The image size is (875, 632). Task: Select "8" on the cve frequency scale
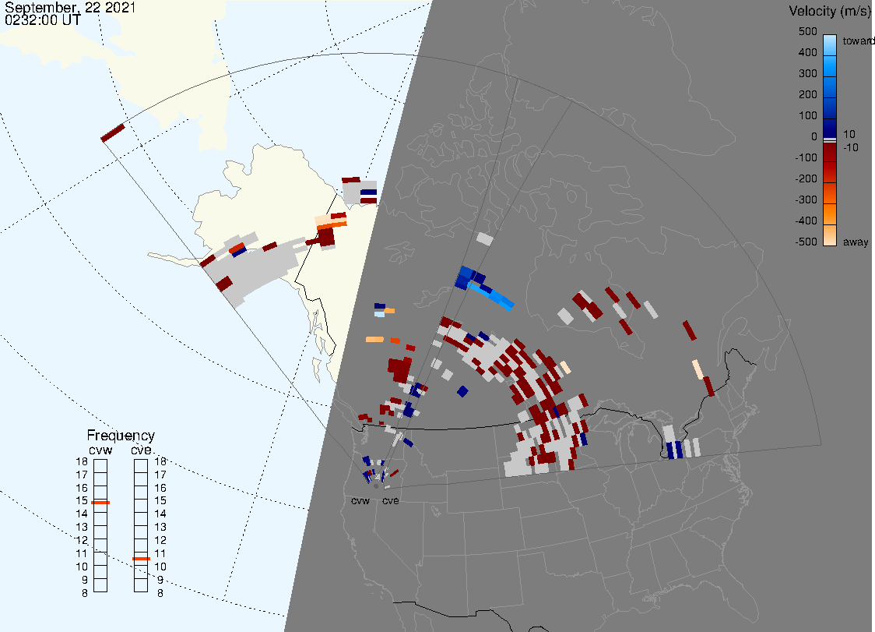click(160, 594)
